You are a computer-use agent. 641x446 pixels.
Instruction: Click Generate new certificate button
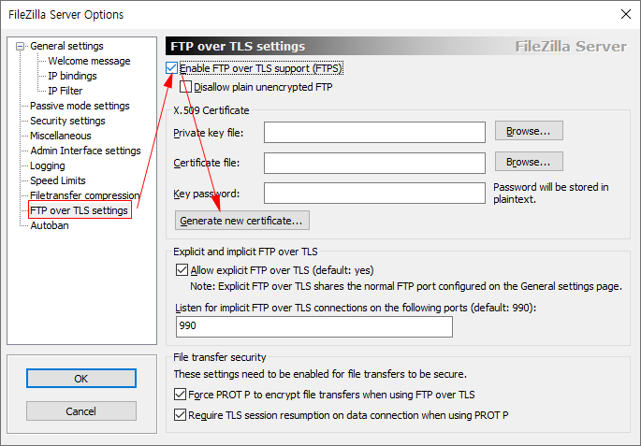(242, 221)
